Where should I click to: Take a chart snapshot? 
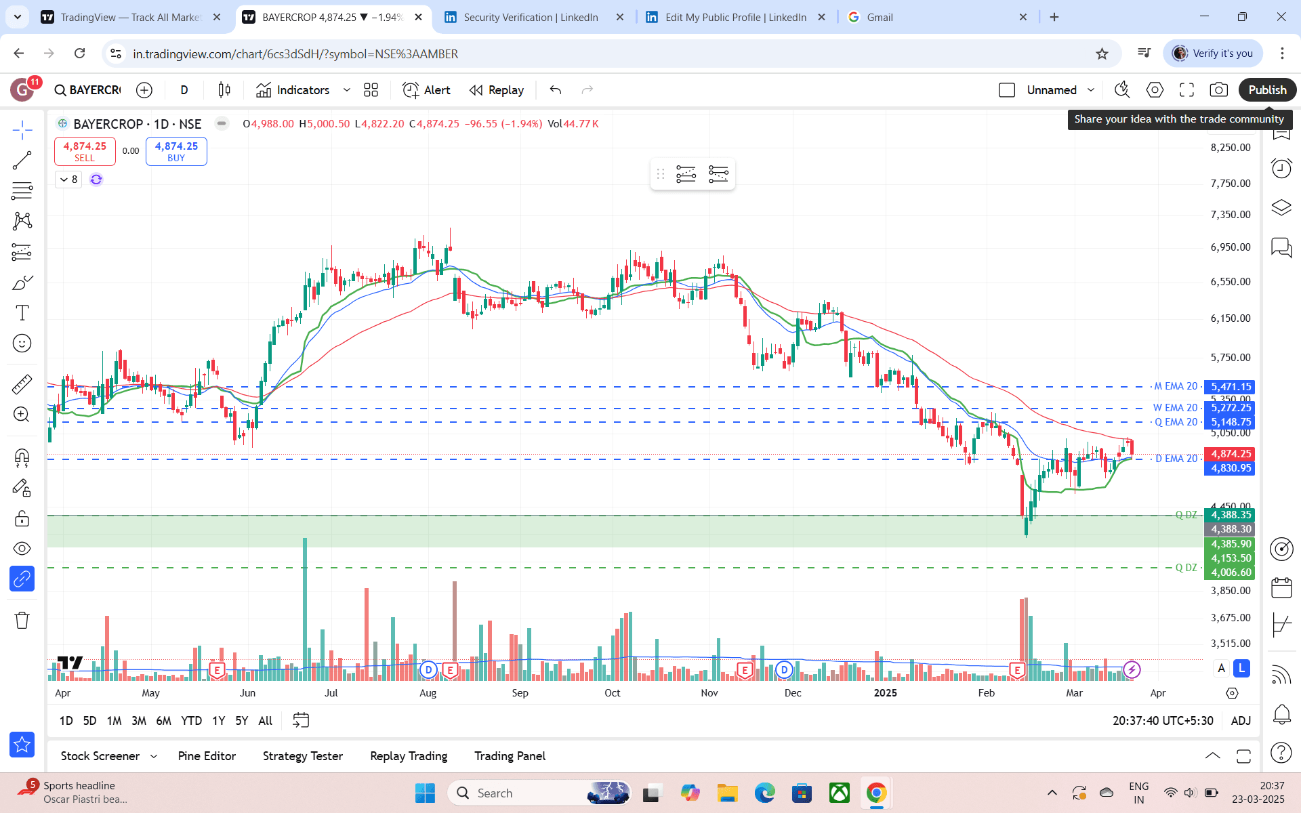(1218, 90)
